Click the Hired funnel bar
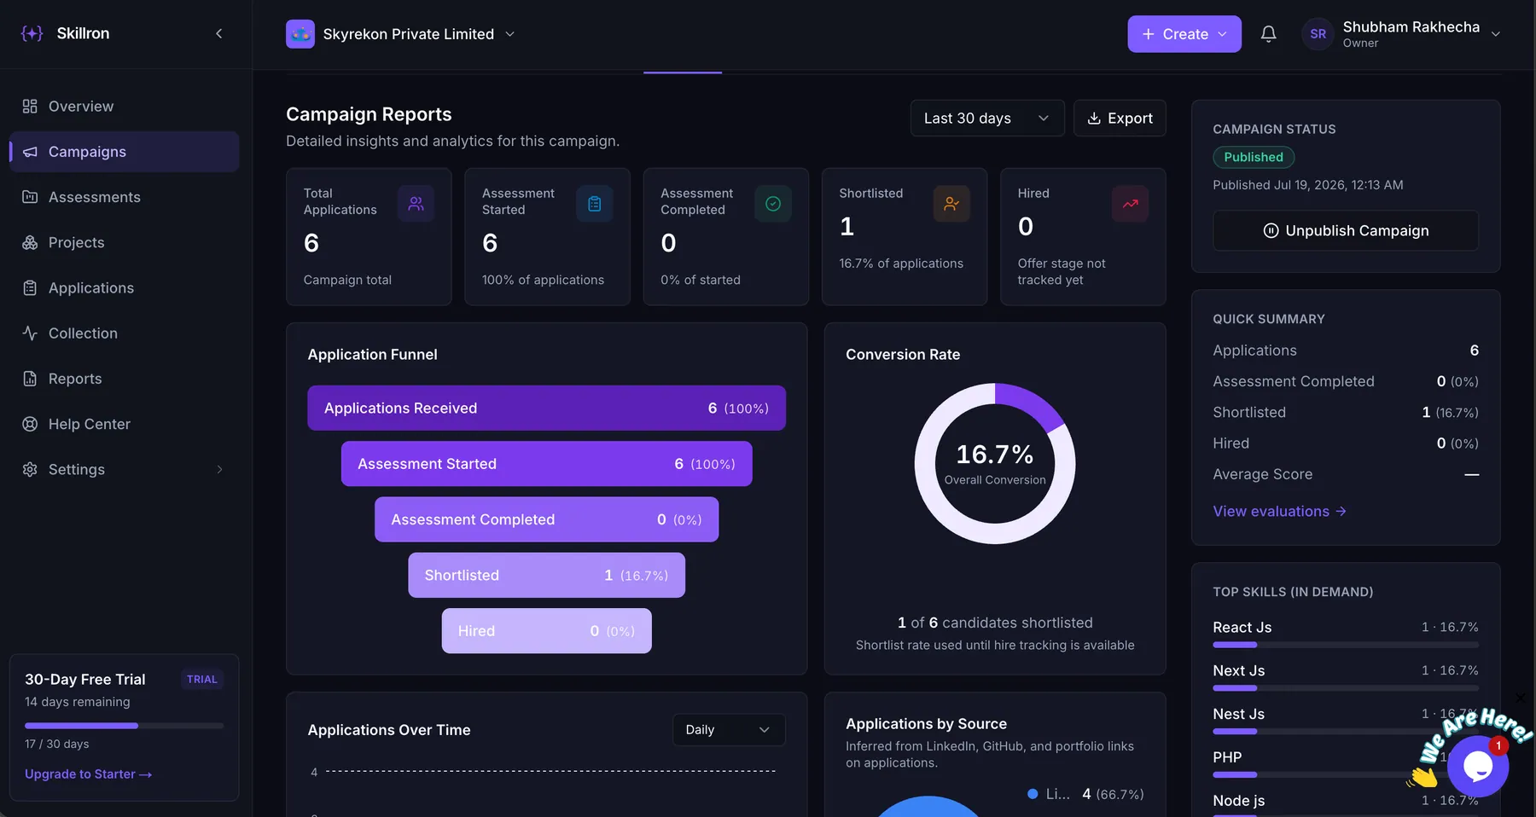Screen dimensions: 1536x817 click(x=546, y=631)
